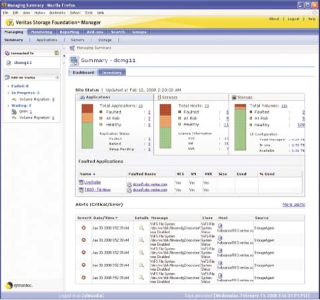The height and width of the screenshot is (300, 320).
Task: Click the LiveScribe application row icon
Action: coord(81,183)
